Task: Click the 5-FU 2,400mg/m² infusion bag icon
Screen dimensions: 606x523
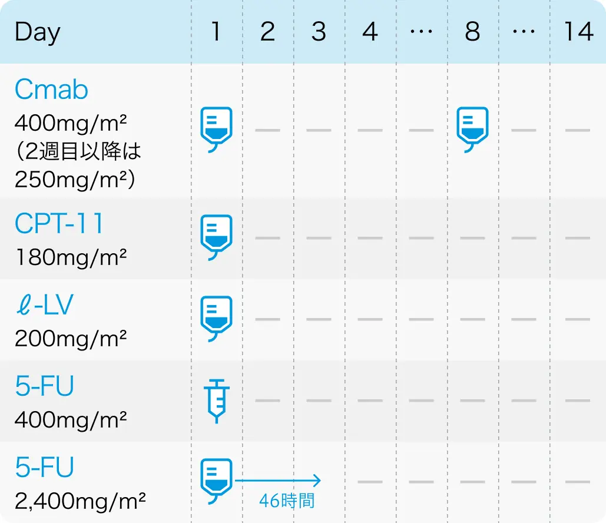Action: click(217, 481)
